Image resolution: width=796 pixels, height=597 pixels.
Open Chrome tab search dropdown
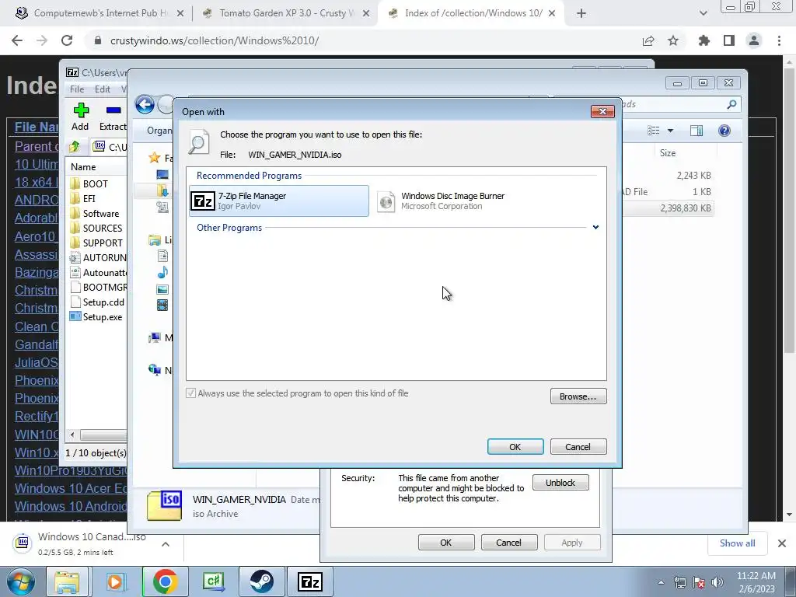click(703, 13)
